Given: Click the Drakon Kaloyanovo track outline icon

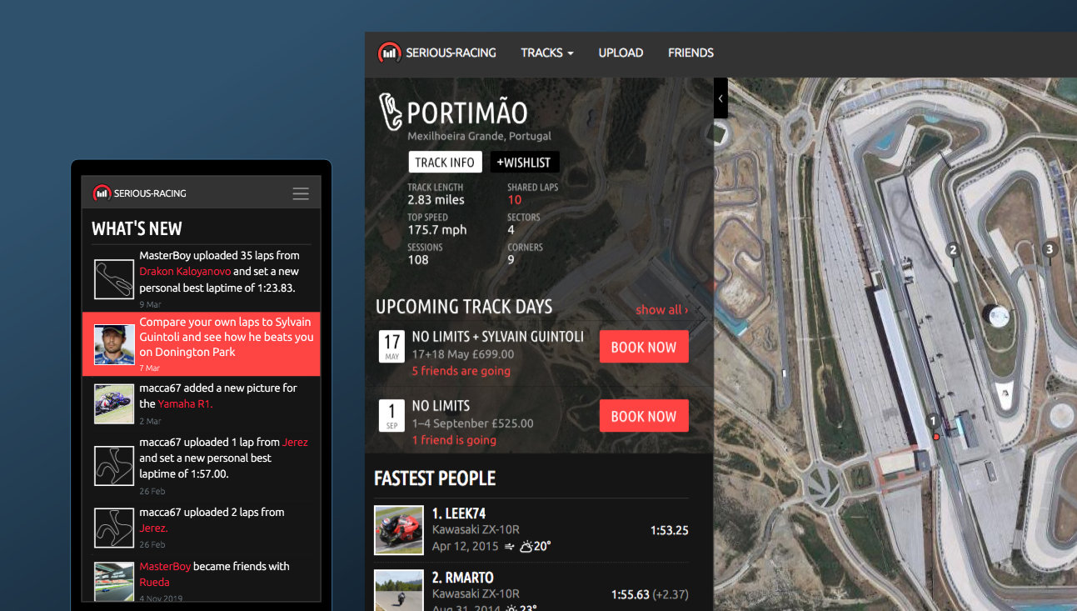Looking at the screenshot, I should tap(114, 279).
